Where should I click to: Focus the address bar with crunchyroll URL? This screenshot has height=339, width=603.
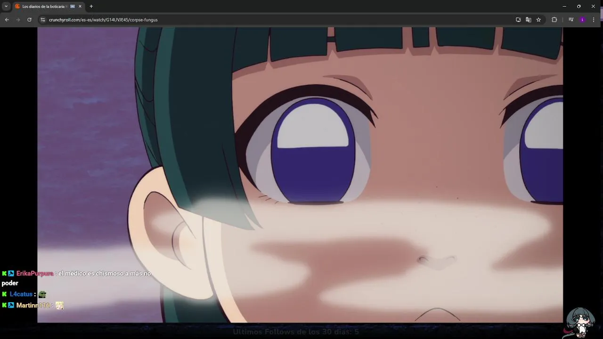click(278, 20)
